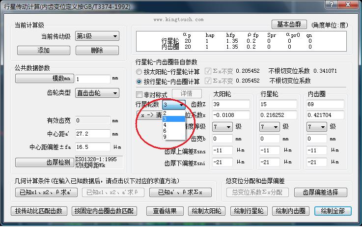
Task: Click the 行星轮 齿宽b field
Action: (270, 139)
